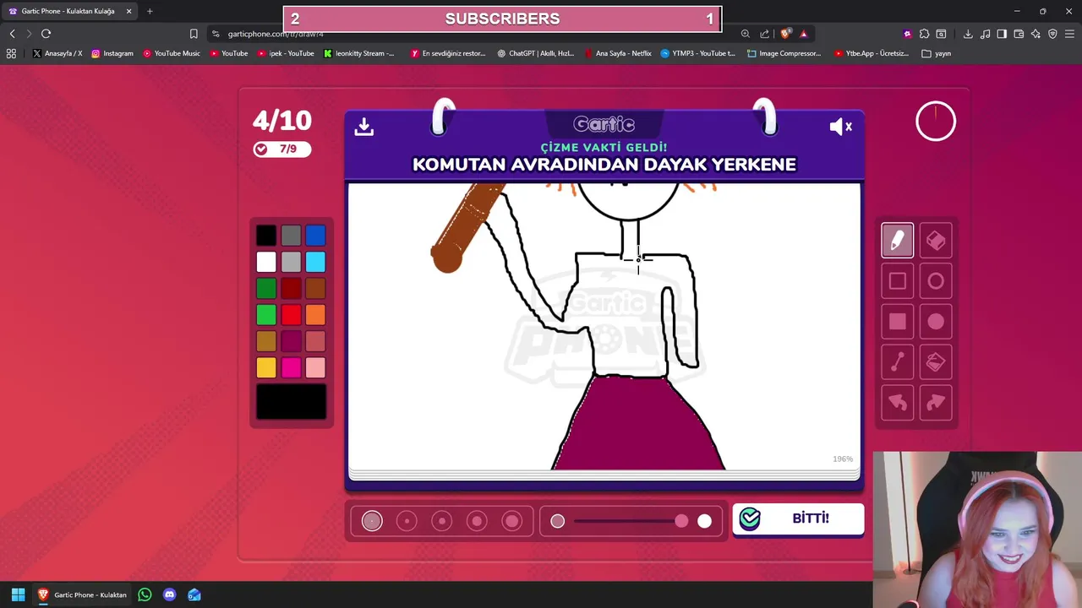Open the browser downloads panel
The height and width of the screenshot is (608, 1082).
tap(968, 34)
